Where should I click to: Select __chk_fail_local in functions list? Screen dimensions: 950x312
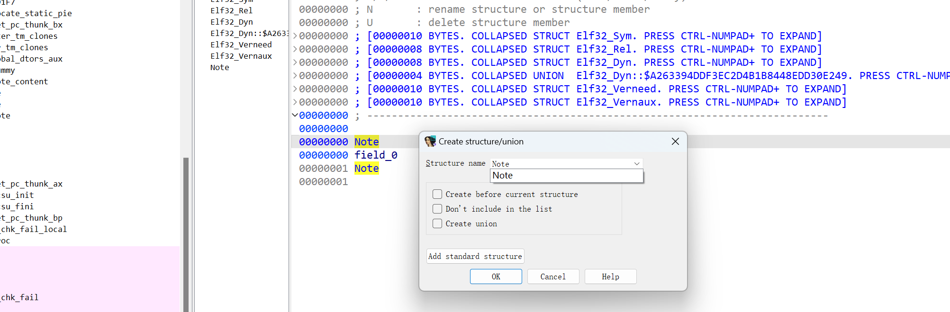pos(33,229)
